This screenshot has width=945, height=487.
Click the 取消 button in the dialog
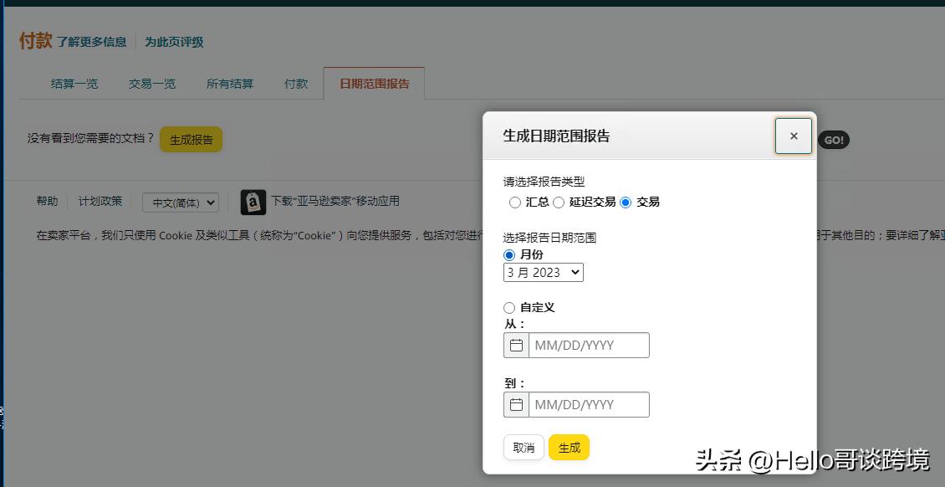tap(524, 447)
